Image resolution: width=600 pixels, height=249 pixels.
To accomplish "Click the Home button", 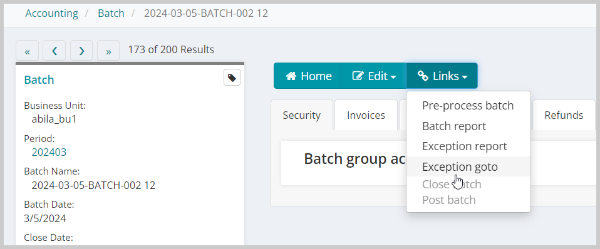I will [x=308, y=76].
